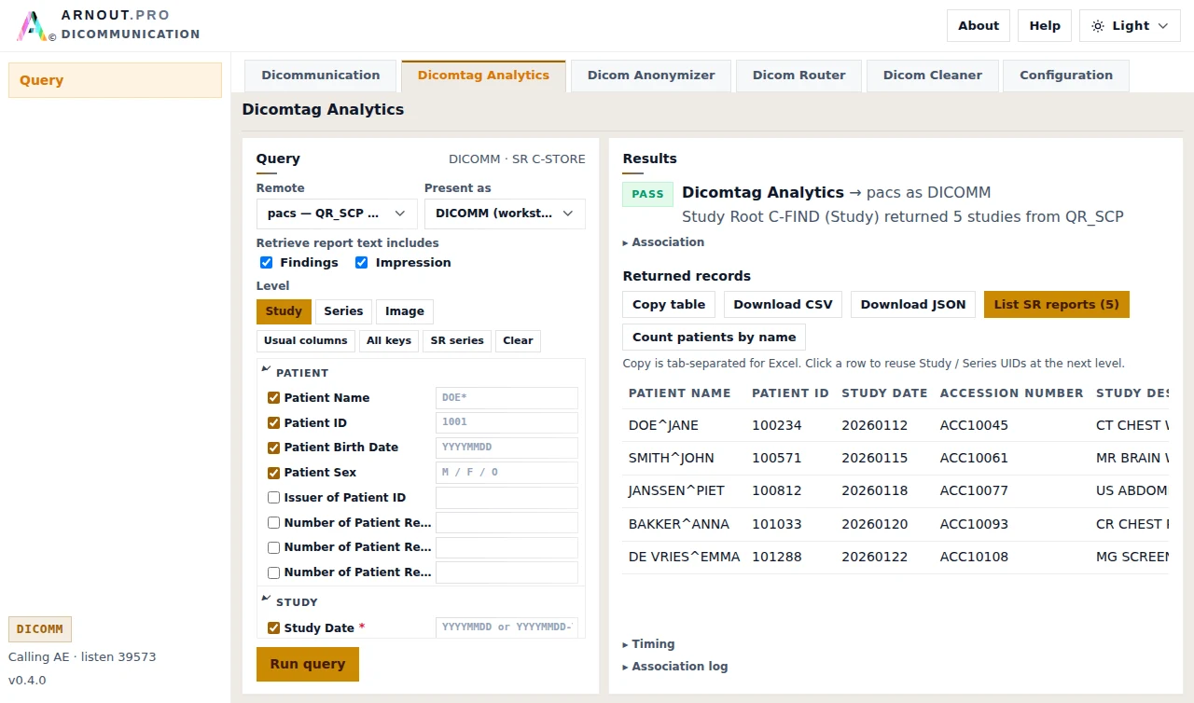Open the Light theme dropdown
The height and width of the screenshot is (703, 1194).
(x=1130, y=26)
